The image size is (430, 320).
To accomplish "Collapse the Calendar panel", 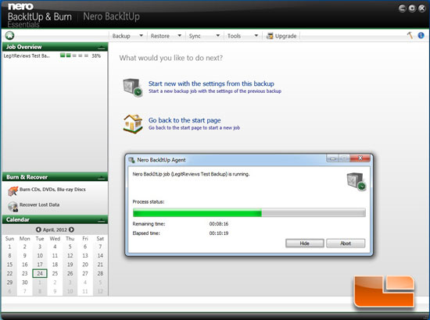I will [x=101, y=220].
